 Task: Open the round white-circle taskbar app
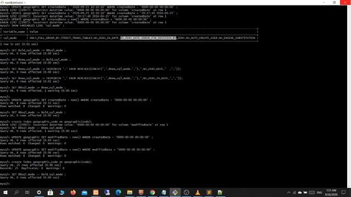(186, 192)
